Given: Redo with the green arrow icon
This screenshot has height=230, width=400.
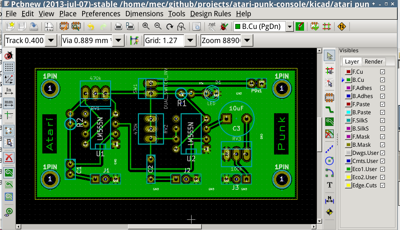Looking at the screenshot, I should [x=103, y=26].
